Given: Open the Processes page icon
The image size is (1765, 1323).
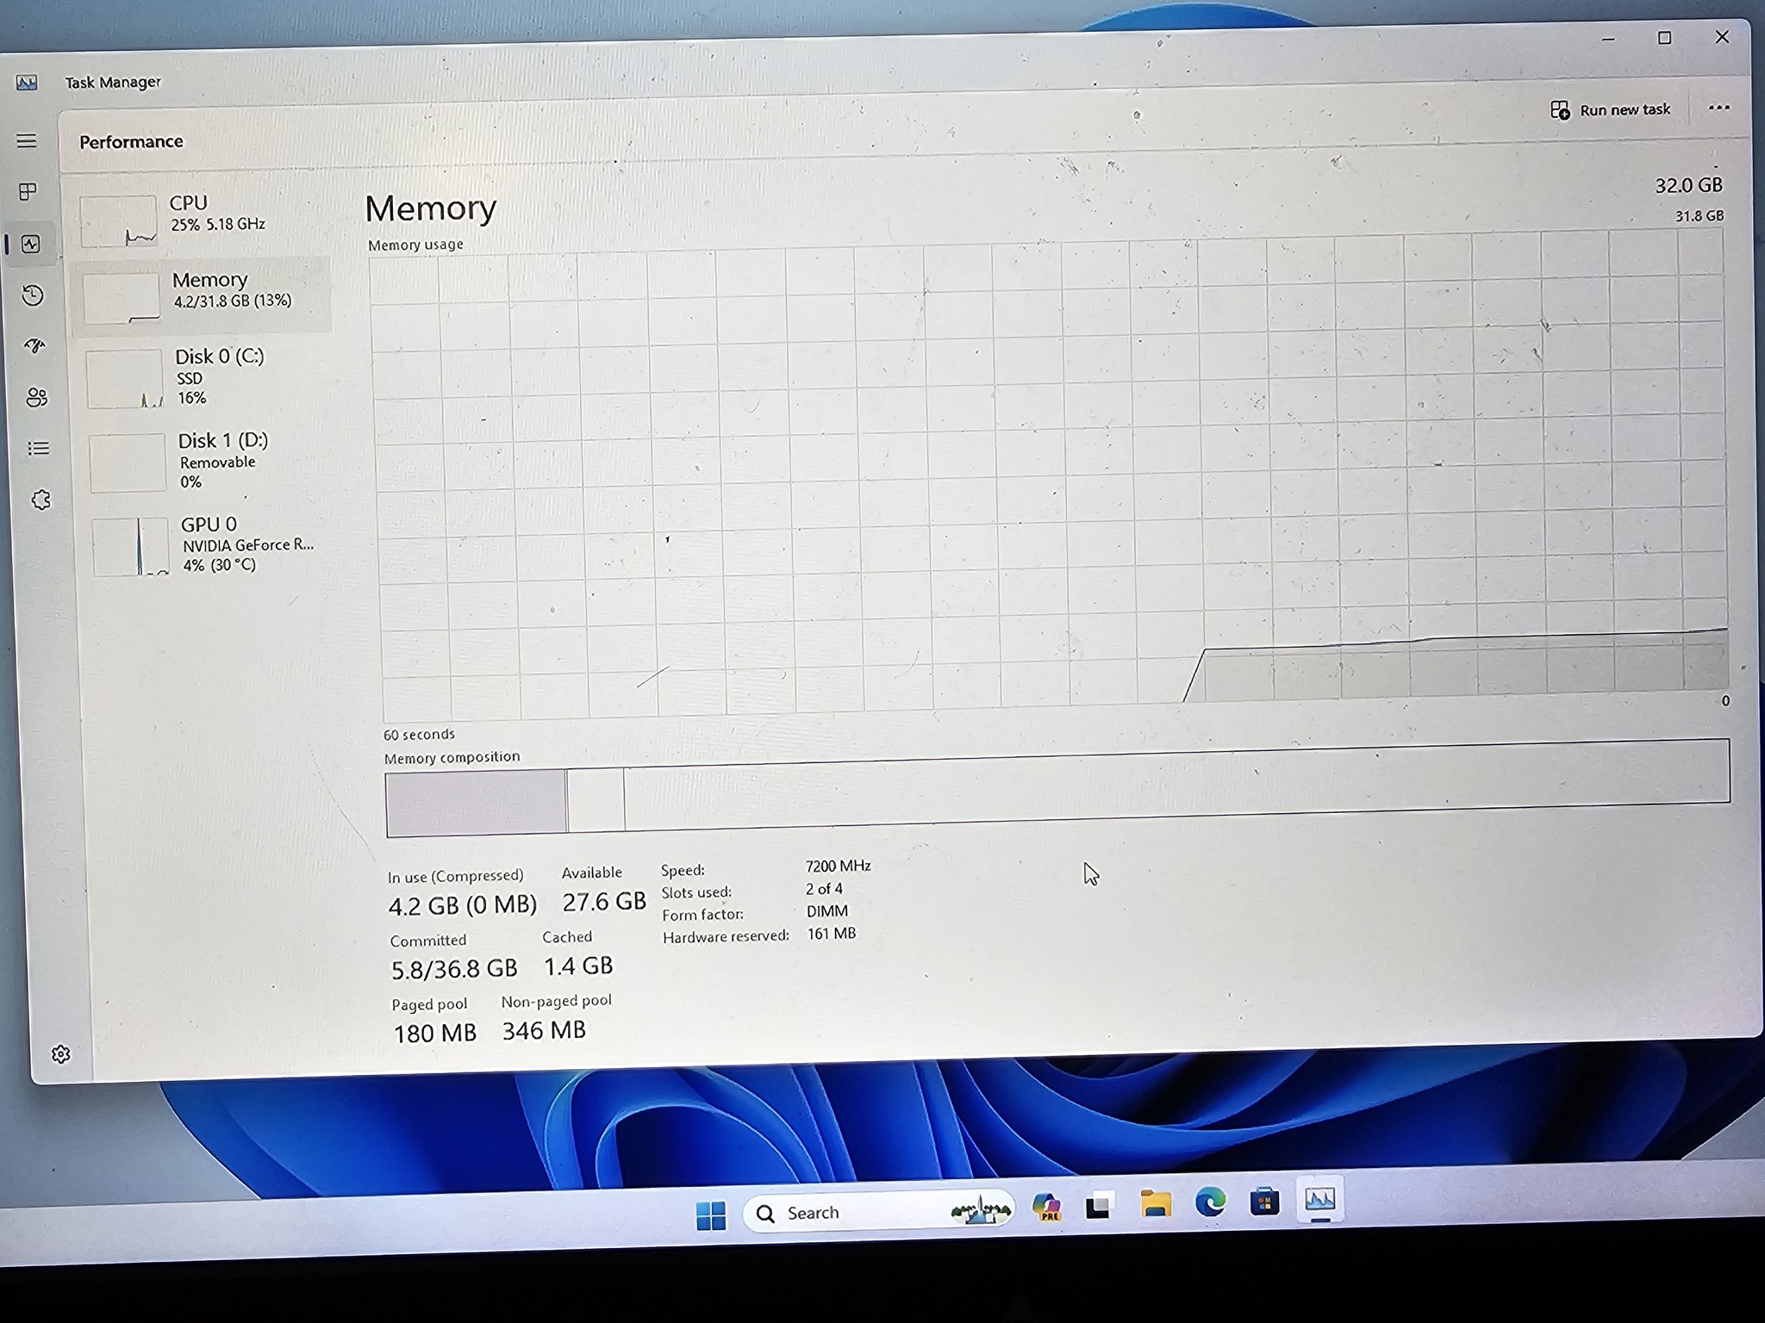Looking at the screenshot, I should click(x=28, y=193).
